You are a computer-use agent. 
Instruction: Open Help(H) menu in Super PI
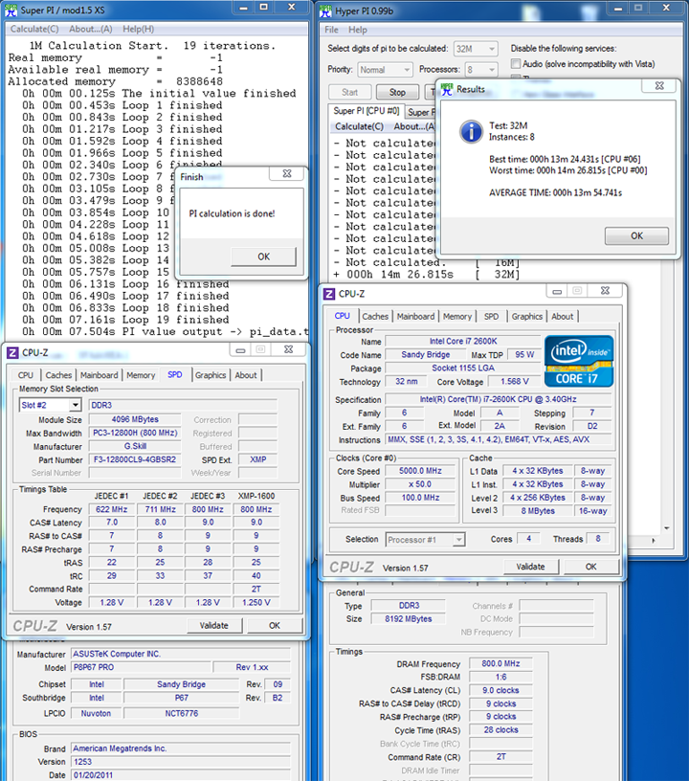click(139, 29)
